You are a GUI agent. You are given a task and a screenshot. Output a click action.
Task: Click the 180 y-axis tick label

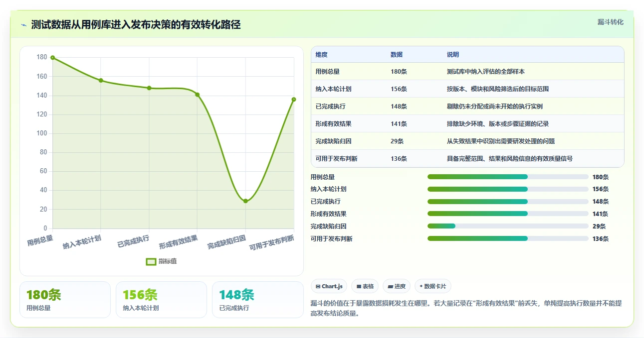tap(41, 58)
